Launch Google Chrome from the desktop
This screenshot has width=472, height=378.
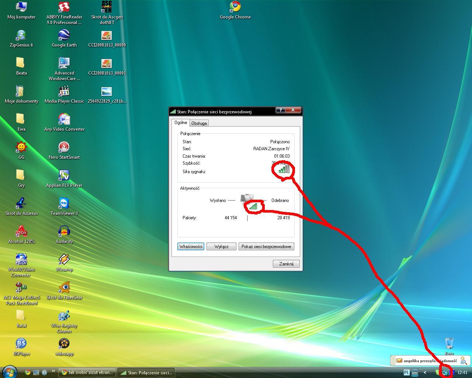[235, 10]
